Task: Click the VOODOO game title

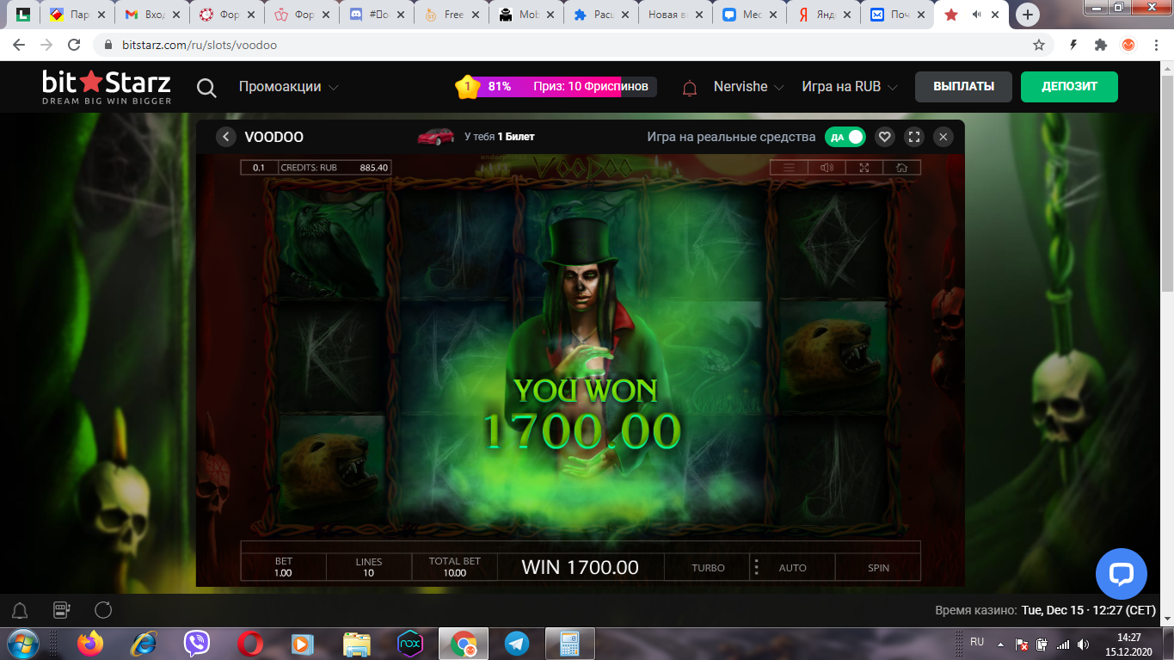Action: pos(274,137)
